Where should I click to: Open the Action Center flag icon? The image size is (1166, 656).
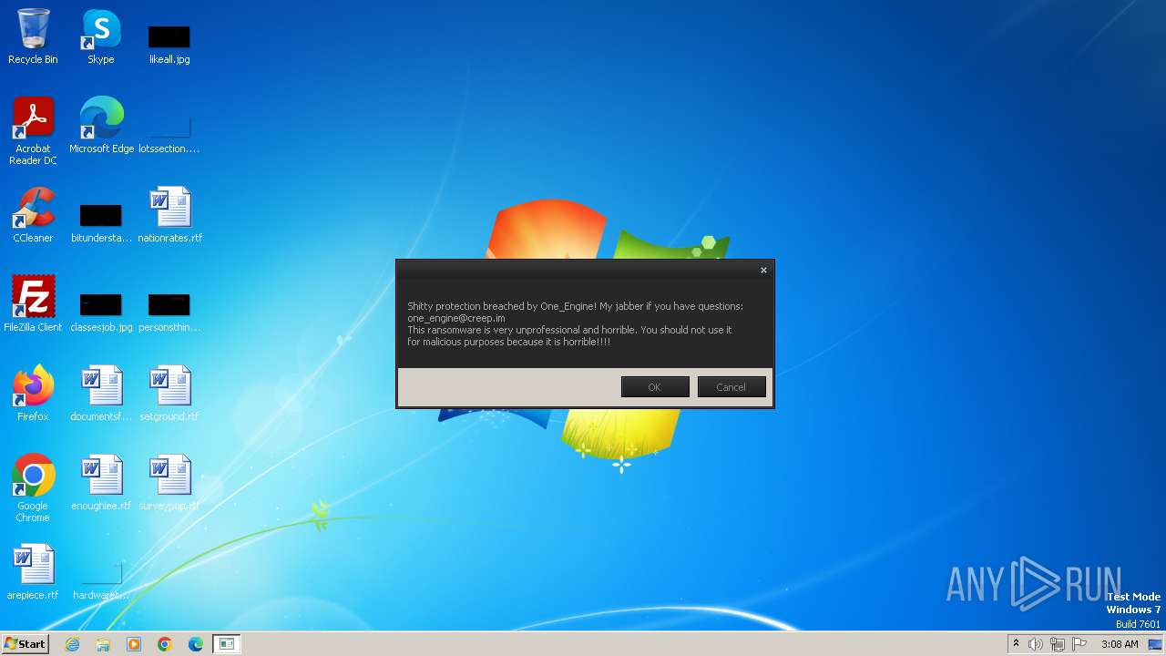(x=1079, y=644)
